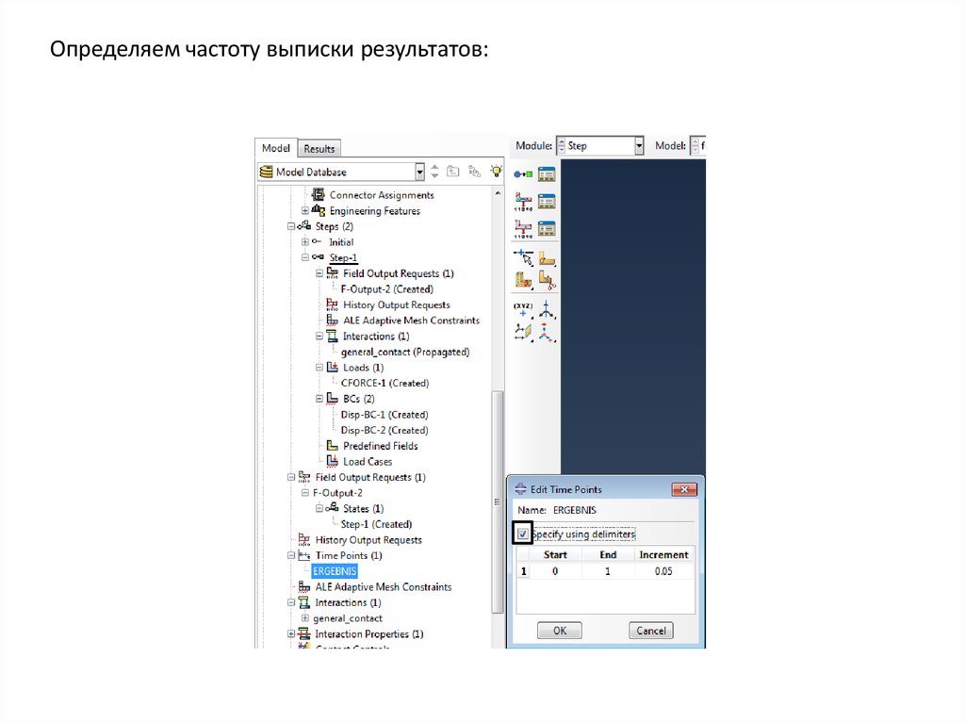Image resolution: width=965 pixels, height=723 pixels.
Task: Click the Increment column header
Action: (663, 555)
